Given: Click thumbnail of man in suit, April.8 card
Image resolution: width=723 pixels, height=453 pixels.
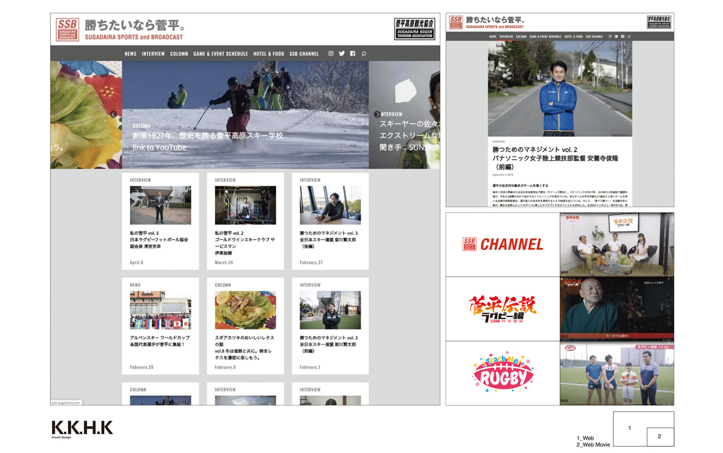Looking at the screenshot, I should click(160, 205).
